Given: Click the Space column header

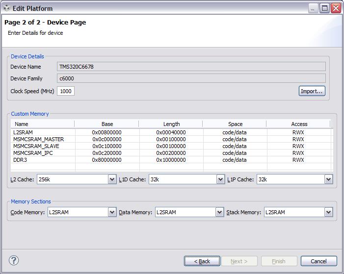Looking at the screenshot, I should 235,124.
